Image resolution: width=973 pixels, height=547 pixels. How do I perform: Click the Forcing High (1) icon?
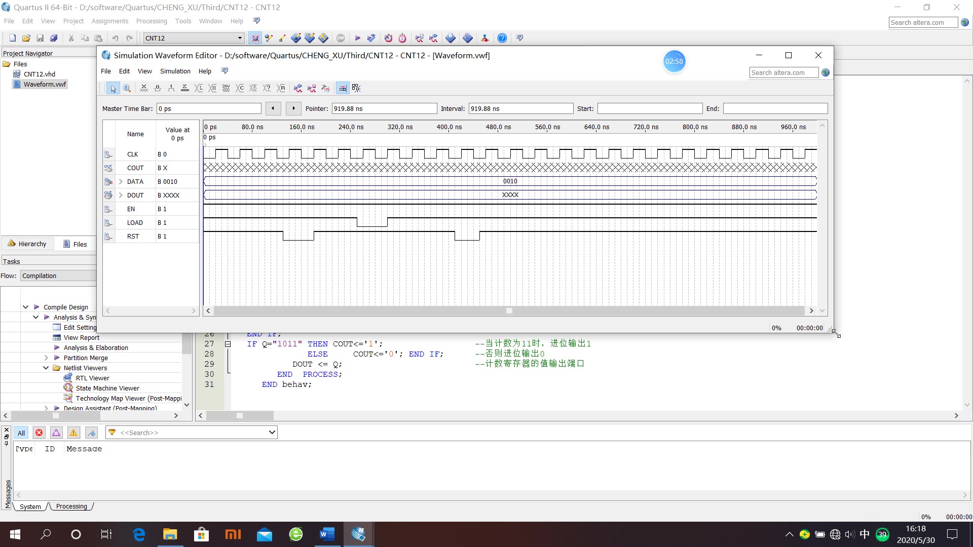(171, 88)
